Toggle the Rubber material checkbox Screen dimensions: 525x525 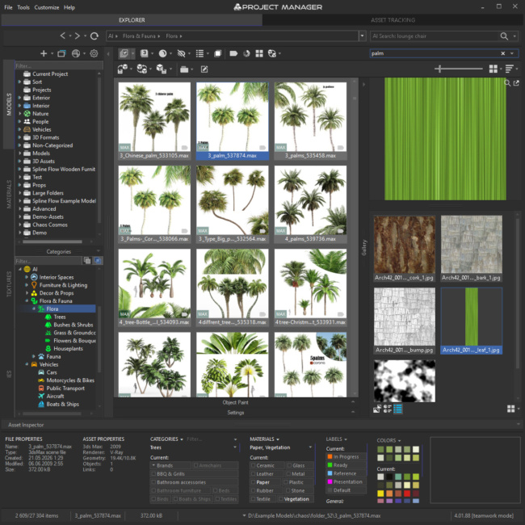pyautogui.click(x=254, y=490)
